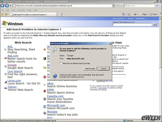Image resolution: width=162 pixels, height=122 pixels.
Task: Open the Page dropdown menu
Action: [144, 14]
